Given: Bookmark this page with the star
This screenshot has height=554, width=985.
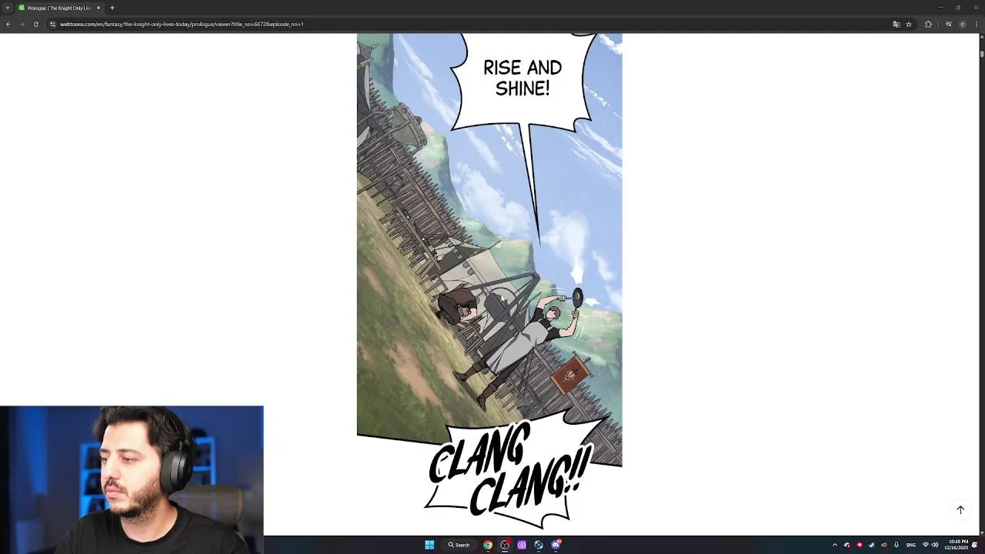Looking at the screenshot, I should click(909, 24).
